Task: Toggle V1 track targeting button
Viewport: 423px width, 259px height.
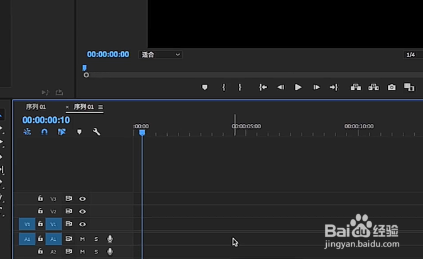Action: pyautogui.click(x=53, y=224)
